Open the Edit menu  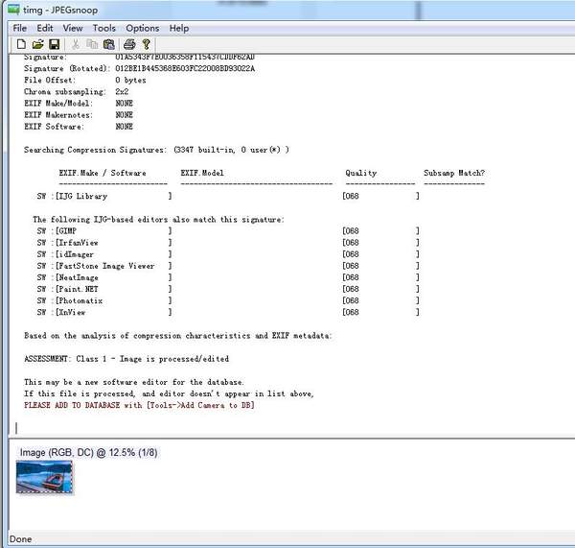click(x=45, y=28)
